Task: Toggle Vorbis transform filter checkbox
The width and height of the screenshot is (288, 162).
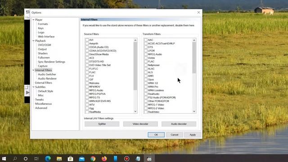Action: pos(146,58)
